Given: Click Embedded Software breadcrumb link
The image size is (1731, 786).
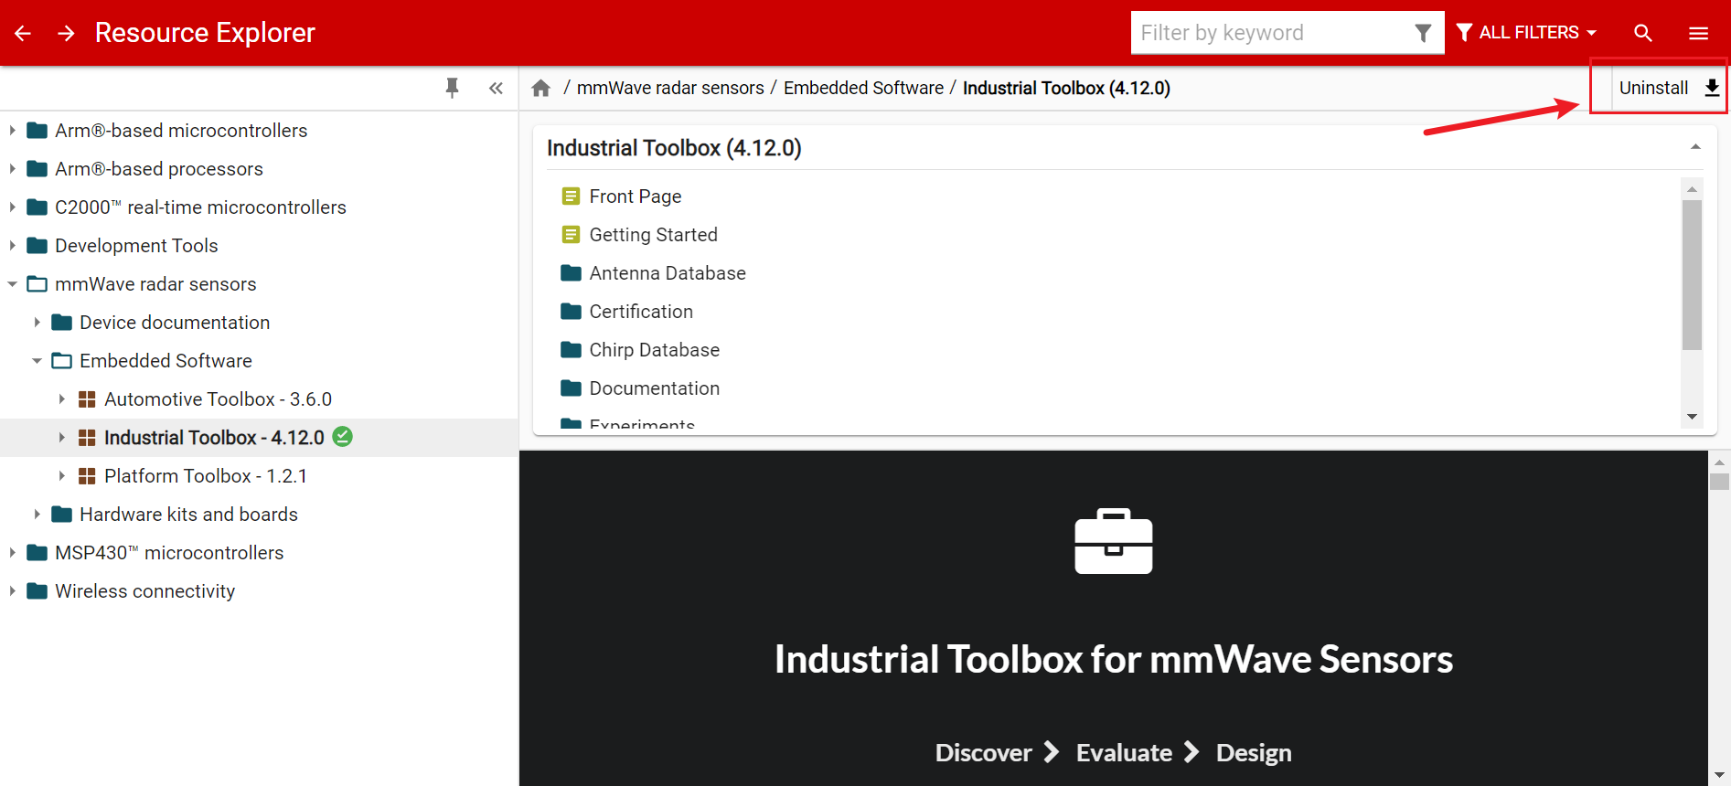Looking at the screenshot, I should click(x=862, y=88).
